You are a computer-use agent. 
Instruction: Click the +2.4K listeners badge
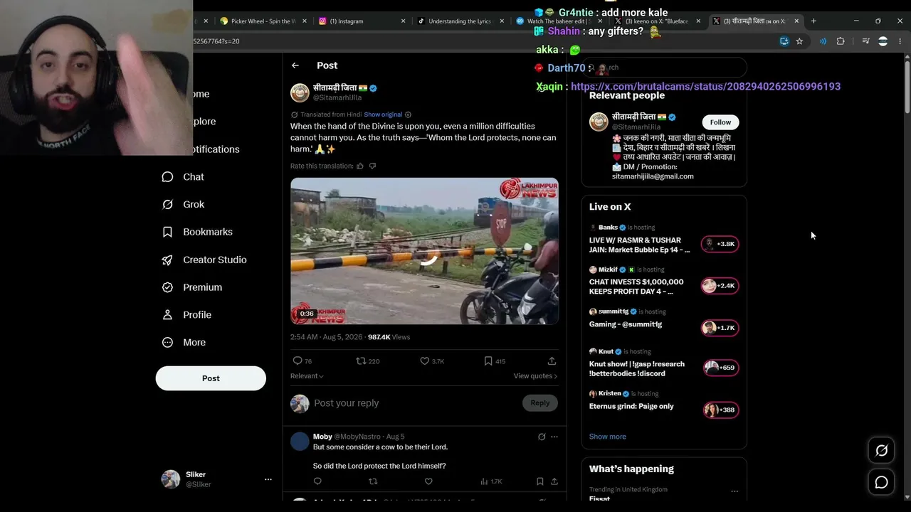click(720, 286)
